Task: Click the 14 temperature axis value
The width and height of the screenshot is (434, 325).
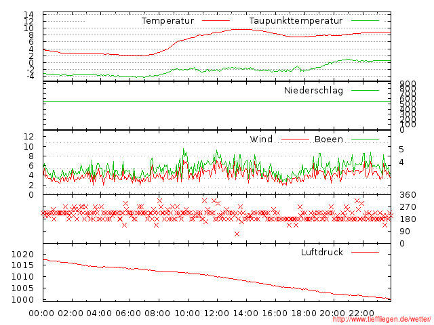Action: tap(28, 14)
